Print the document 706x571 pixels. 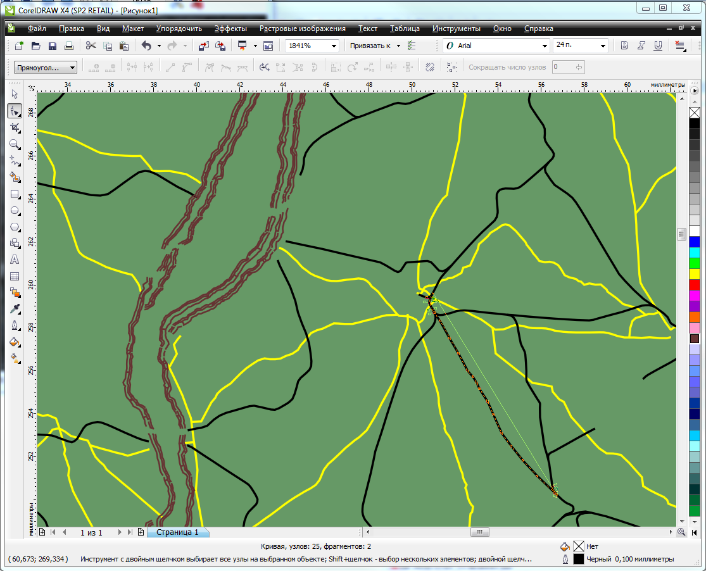click(x=69, y=46)
